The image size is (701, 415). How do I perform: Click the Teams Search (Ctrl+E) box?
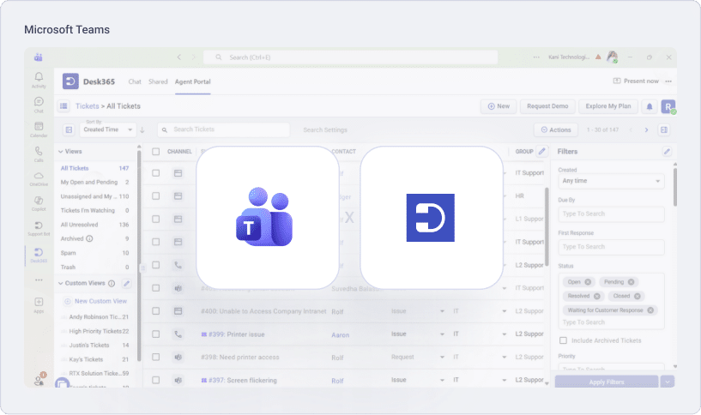click(x=350, y=57)
